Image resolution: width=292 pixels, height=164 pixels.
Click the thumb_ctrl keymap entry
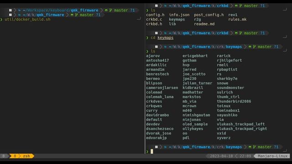click(228, 97)
